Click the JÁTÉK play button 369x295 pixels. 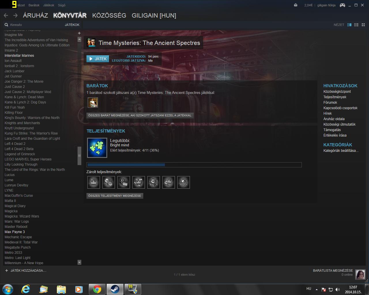click(x=98, y=59)
